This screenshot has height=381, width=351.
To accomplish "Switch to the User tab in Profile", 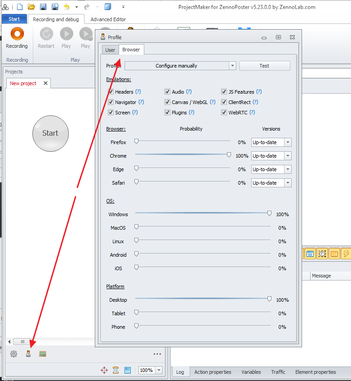I will 110,50.
